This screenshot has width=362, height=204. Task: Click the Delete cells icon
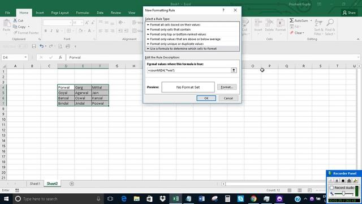click(x=269, y=23)
